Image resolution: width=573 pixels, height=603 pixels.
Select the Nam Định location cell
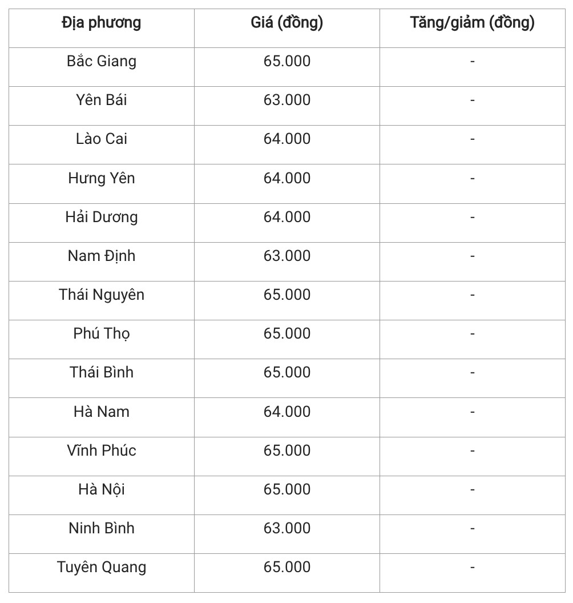tap(101, 256)
